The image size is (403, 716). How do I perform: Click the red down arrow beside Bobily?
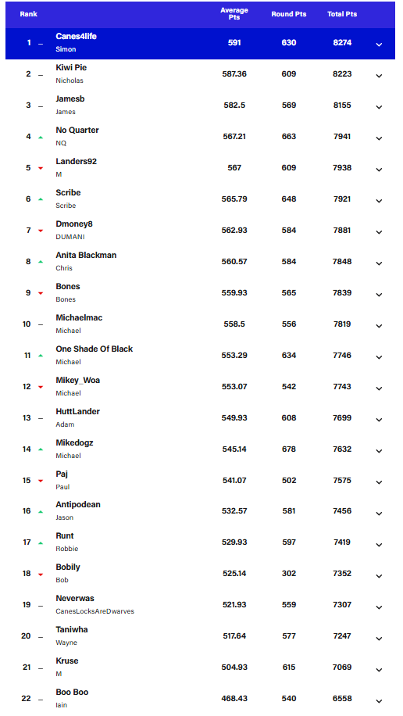point(41,575)
